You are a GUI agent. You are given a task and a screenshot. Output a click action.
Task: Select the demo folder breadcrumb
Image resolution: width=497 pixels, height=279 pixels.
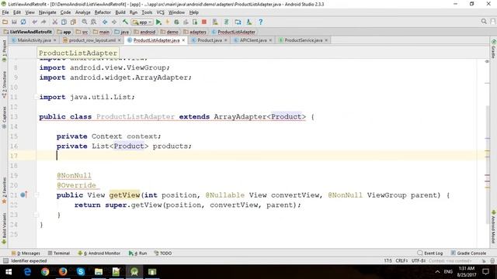tap(169, 32)
